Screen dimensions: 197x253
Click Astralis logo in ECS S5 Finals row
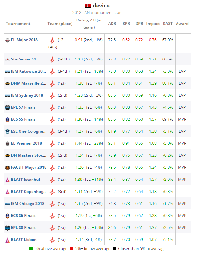click(x=52, y=120)
